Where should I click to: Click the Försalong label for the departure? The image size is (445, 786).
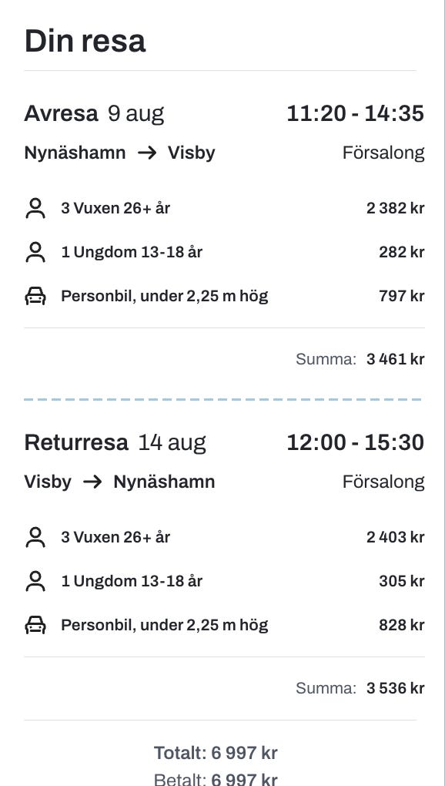(383, 153)
